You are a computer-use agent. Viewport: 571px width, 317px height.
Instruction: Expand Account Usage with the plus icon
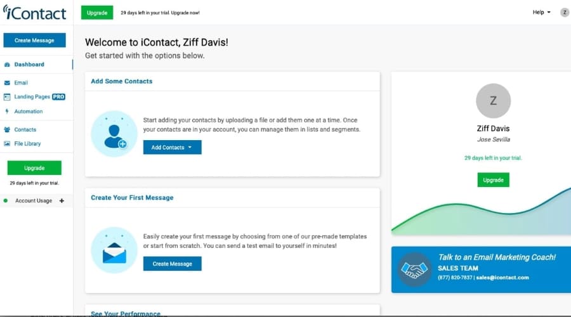click(62, 201)
